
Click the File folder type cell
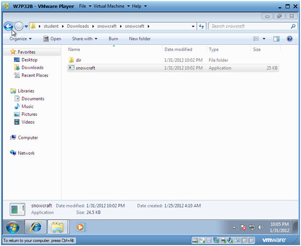click(218, 60)
